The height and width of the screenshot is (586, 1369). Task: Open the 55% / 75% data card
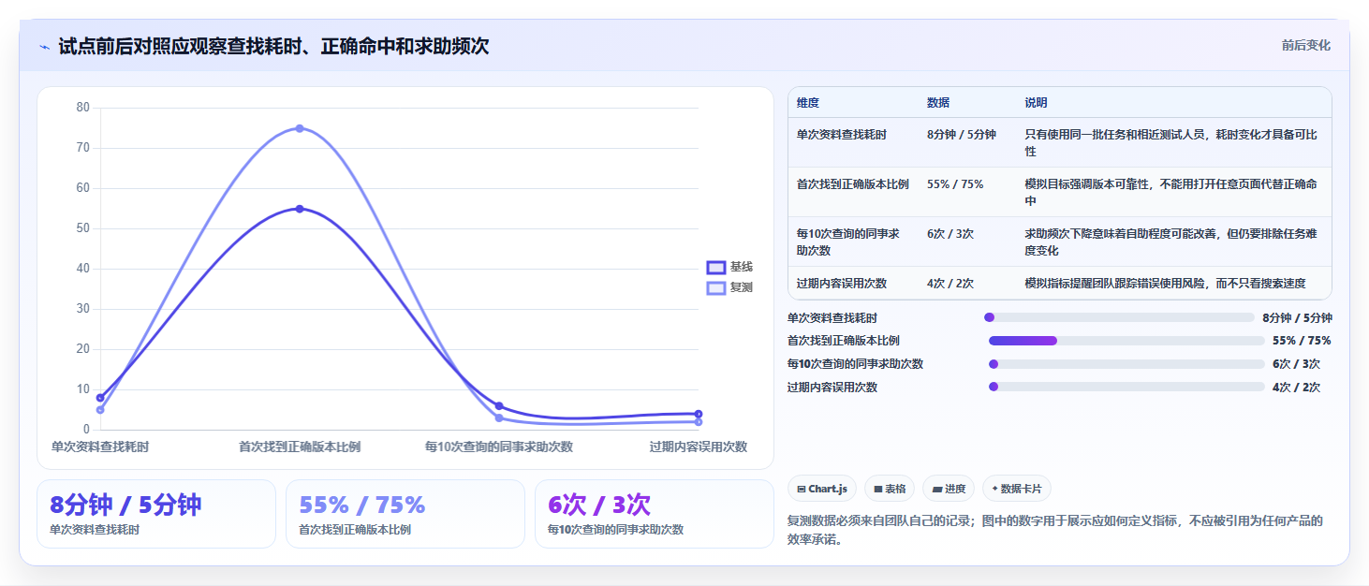point(405,514)
